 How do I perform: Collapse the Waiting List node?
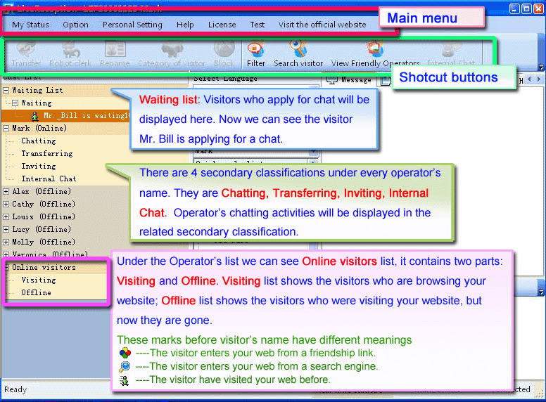pyautogui.click(x=6, y=90)
